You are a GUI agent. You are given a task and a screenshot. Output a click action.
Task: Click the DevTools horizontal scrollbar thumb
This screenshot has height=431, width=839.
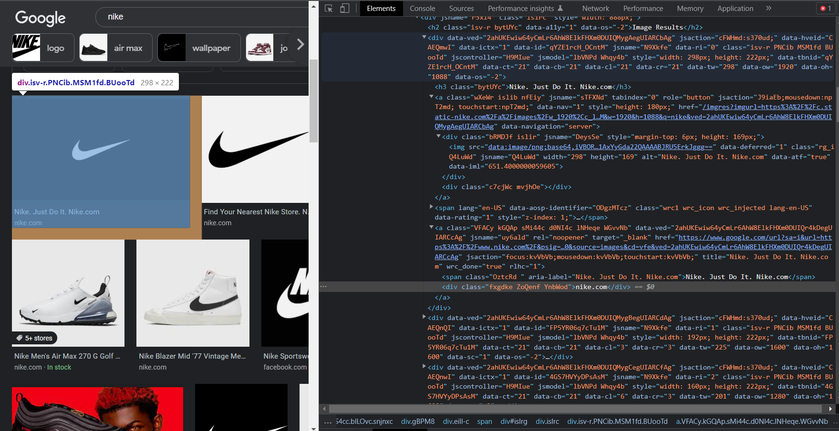pyautogui.click(x=575, y=409)
